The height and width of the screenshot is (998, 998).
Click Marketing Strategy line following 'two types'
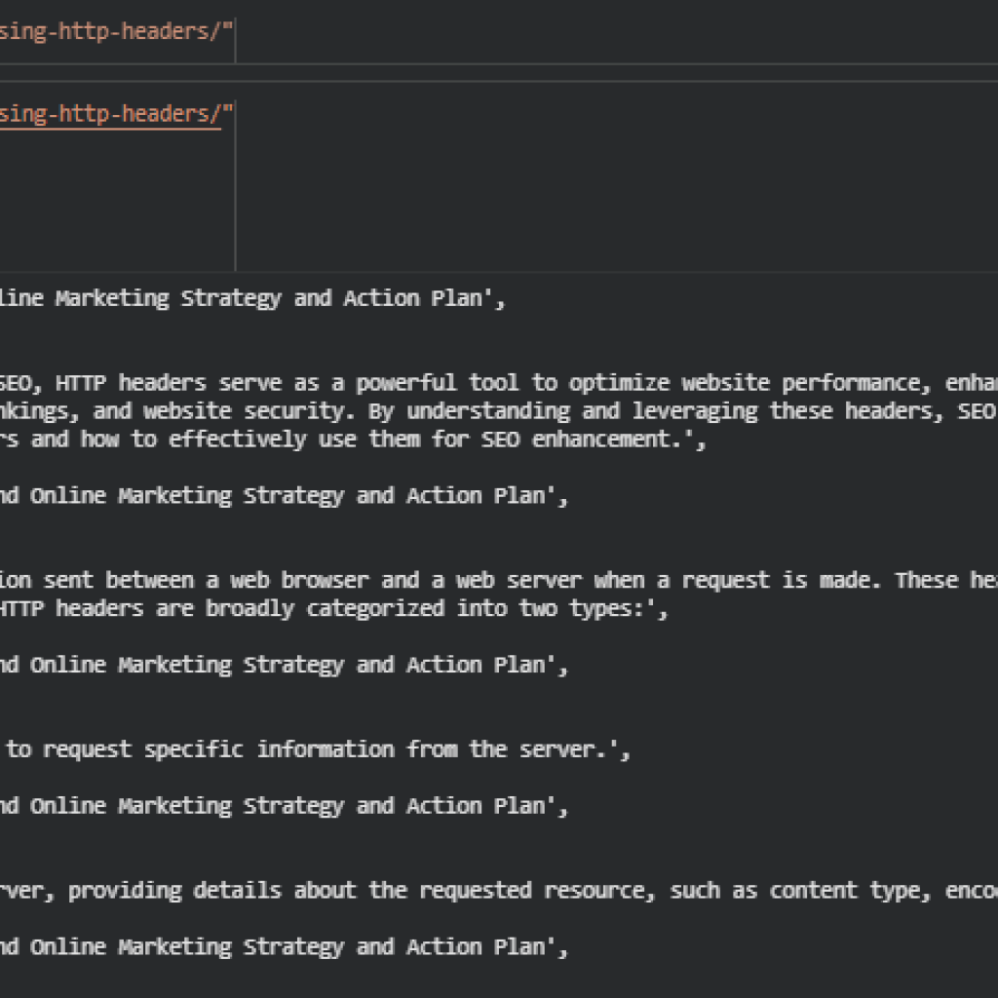point(283,665)
